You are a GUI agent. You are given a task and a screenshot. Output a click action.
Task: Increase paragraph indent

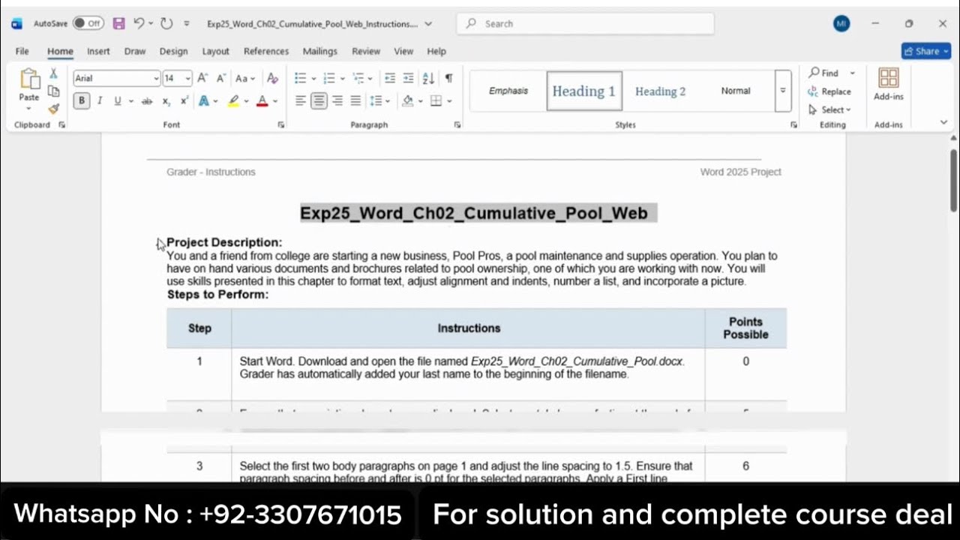[x=408, y=78]
